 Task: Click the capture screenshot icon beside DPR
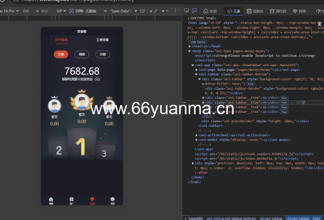tap(71, 11)
